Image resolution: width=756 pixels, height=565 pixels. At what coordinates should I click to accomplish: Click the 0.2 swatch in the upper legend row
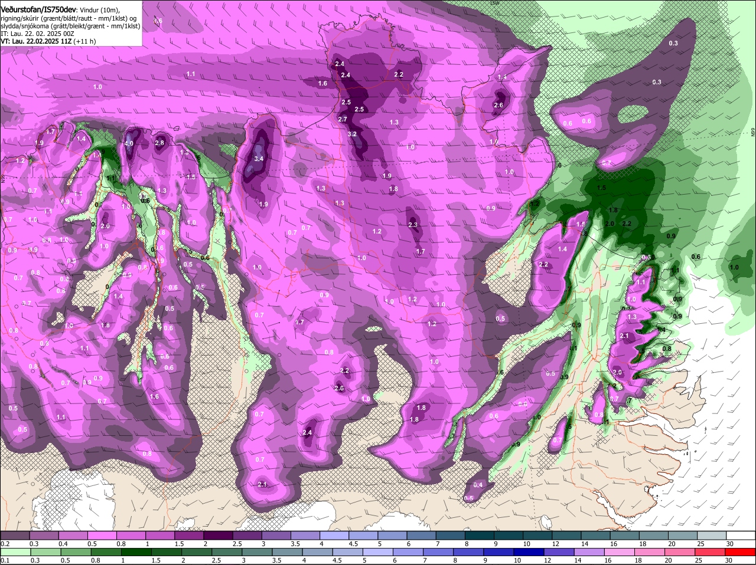[x=15, y=535]
